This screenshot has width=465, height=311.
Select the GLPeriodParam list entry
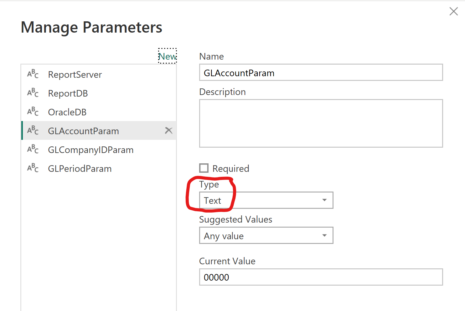coord(99,168)
